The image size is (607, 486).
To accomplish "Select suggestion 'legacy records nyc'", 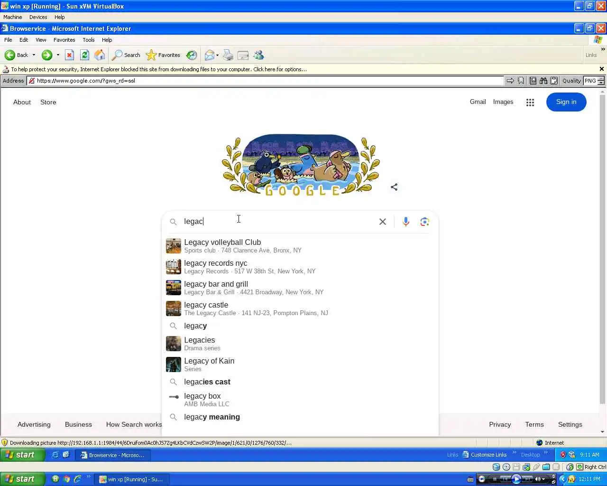I will tap(300, 267).
